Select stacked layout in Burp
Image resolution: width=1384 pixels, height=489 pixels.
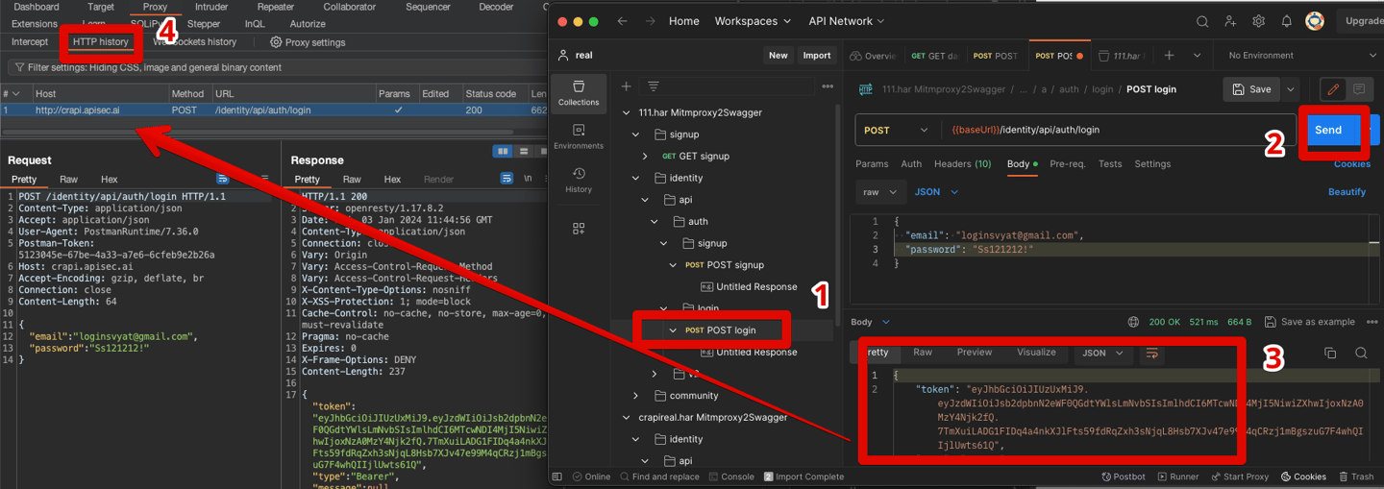coord(524,152)
